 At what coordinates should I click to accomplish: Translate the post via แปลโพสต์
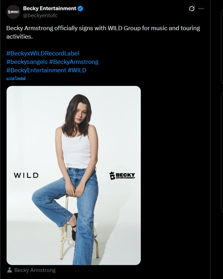tap(16, 79)
